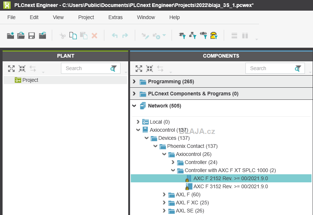
Task: Click the Phoenix Contact (137) folder label
Action: (x=192, y=146)
